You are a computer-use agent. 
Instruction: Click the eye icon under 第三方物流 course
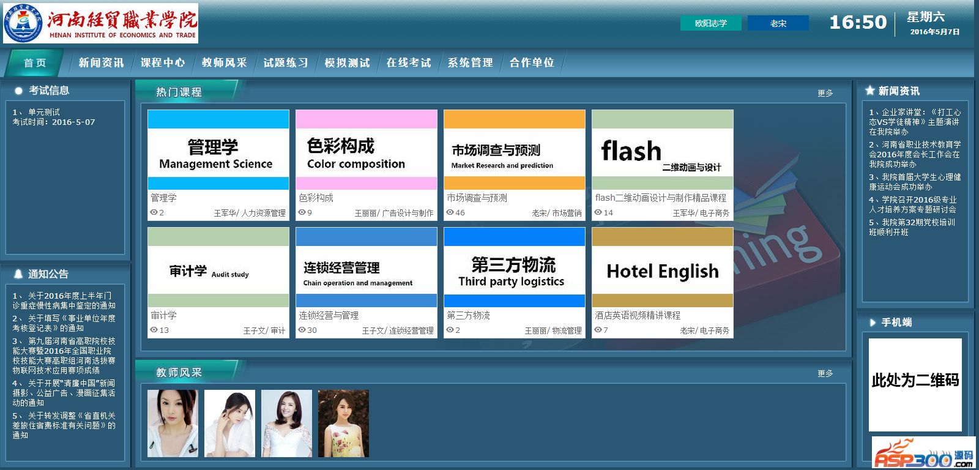pyautogui.click(x=450, y=330)
